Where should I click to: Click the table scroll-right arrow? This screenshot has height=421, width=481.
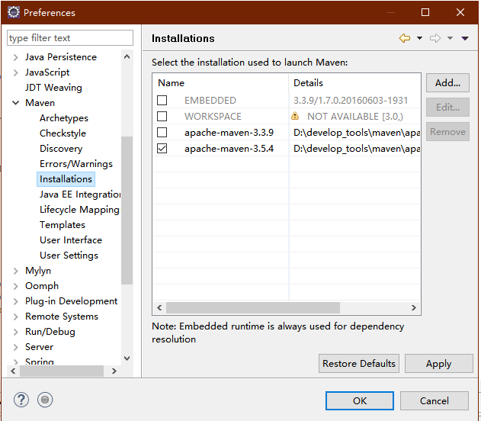(413, 308)
